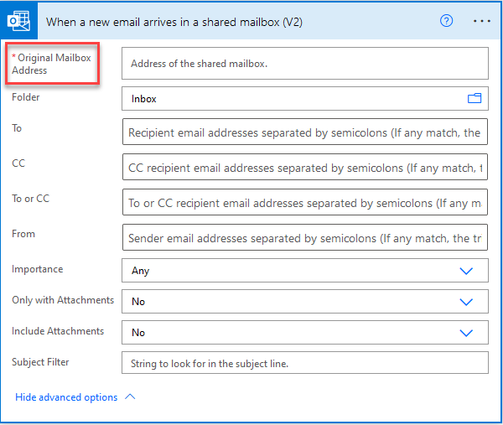Click the Subject Filter input field
503x425 pixels.
pyautogui.click(x=305, y=363)
